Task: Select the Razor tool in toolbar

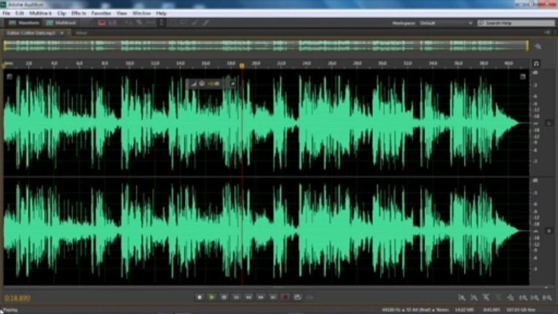Action: pos(139,23)
